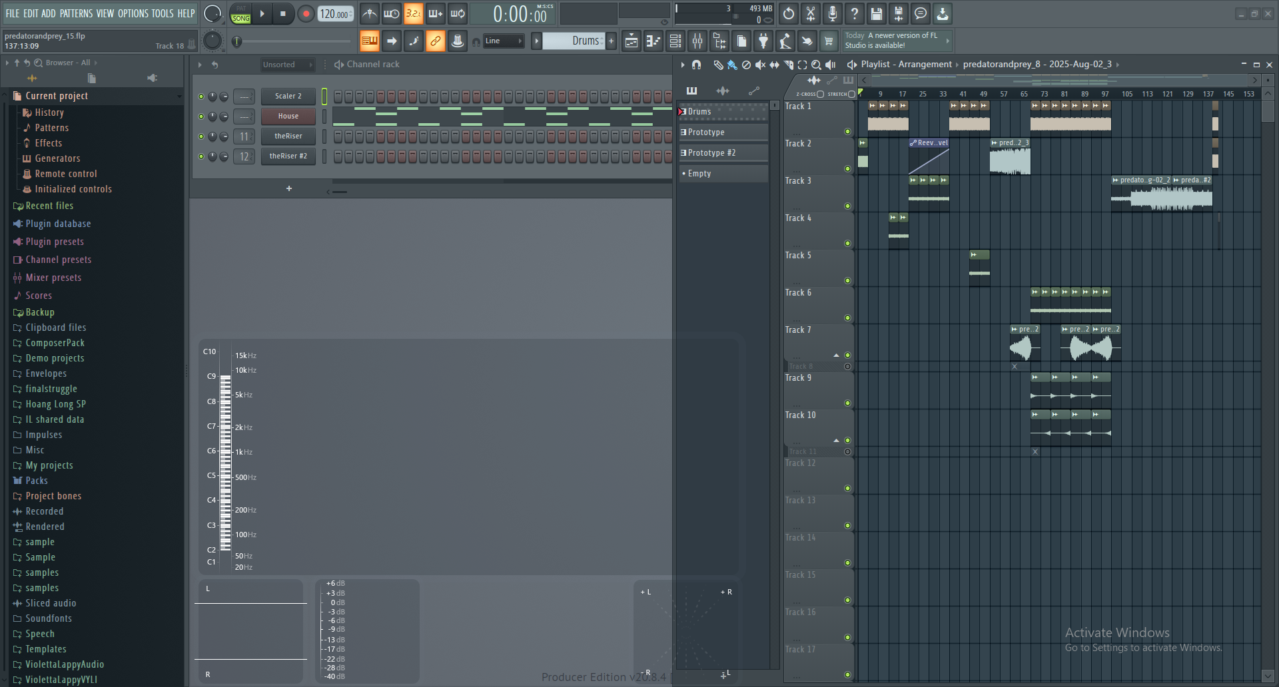Select the Prototype #2 pattern in picker
The image size is (1279, 687).
coord(723,153)
